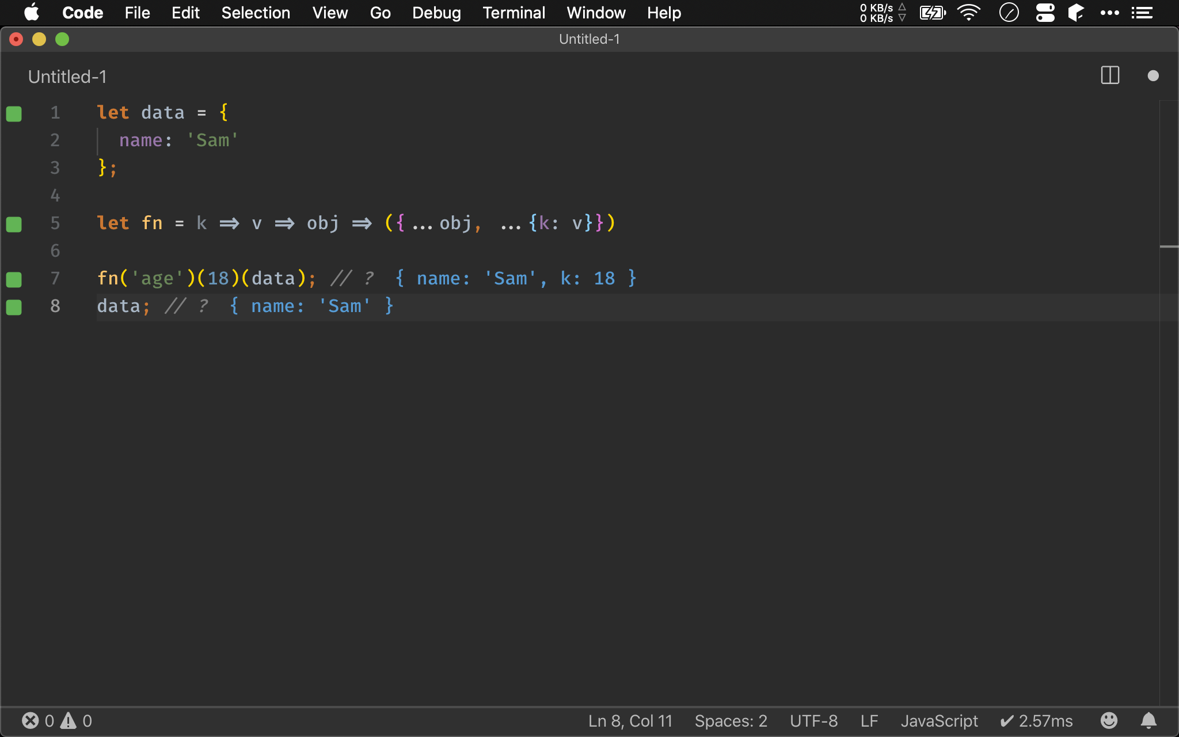This screenshot has width=1179, height=737.
Task: Click the battery charging icon
Action: pyautogui.click(x=932, y=13)
